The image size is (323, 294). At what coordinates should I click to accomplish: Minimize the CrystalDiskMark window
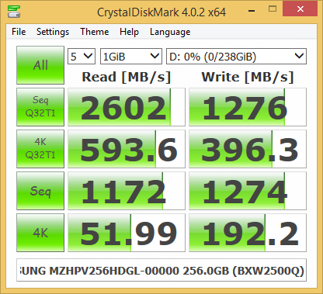click(x=252, y=10)
